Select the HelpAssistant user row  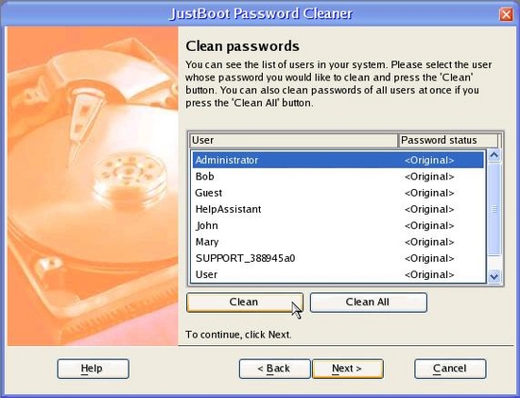[x=338, y=209]
